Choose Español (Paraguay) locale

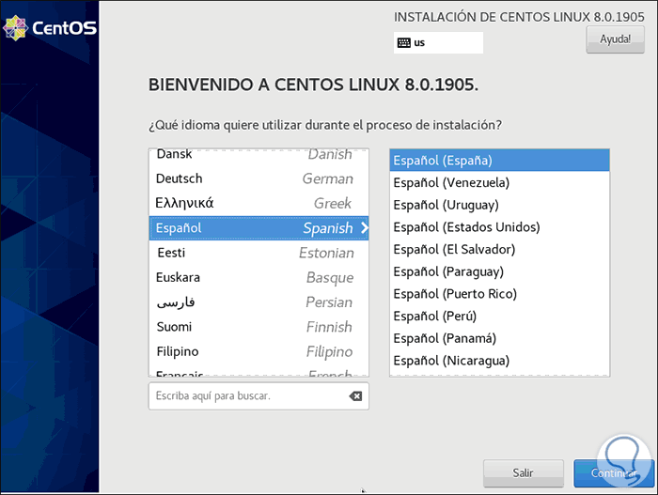[499, 271]
